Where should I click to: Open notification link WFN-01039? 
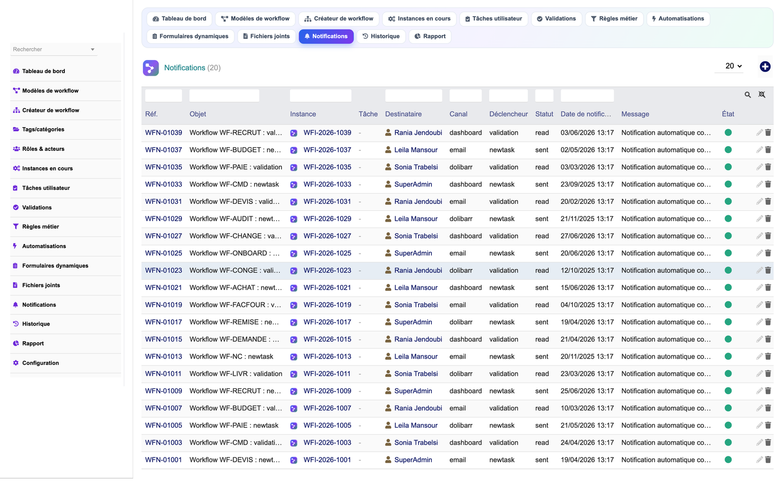163,132
